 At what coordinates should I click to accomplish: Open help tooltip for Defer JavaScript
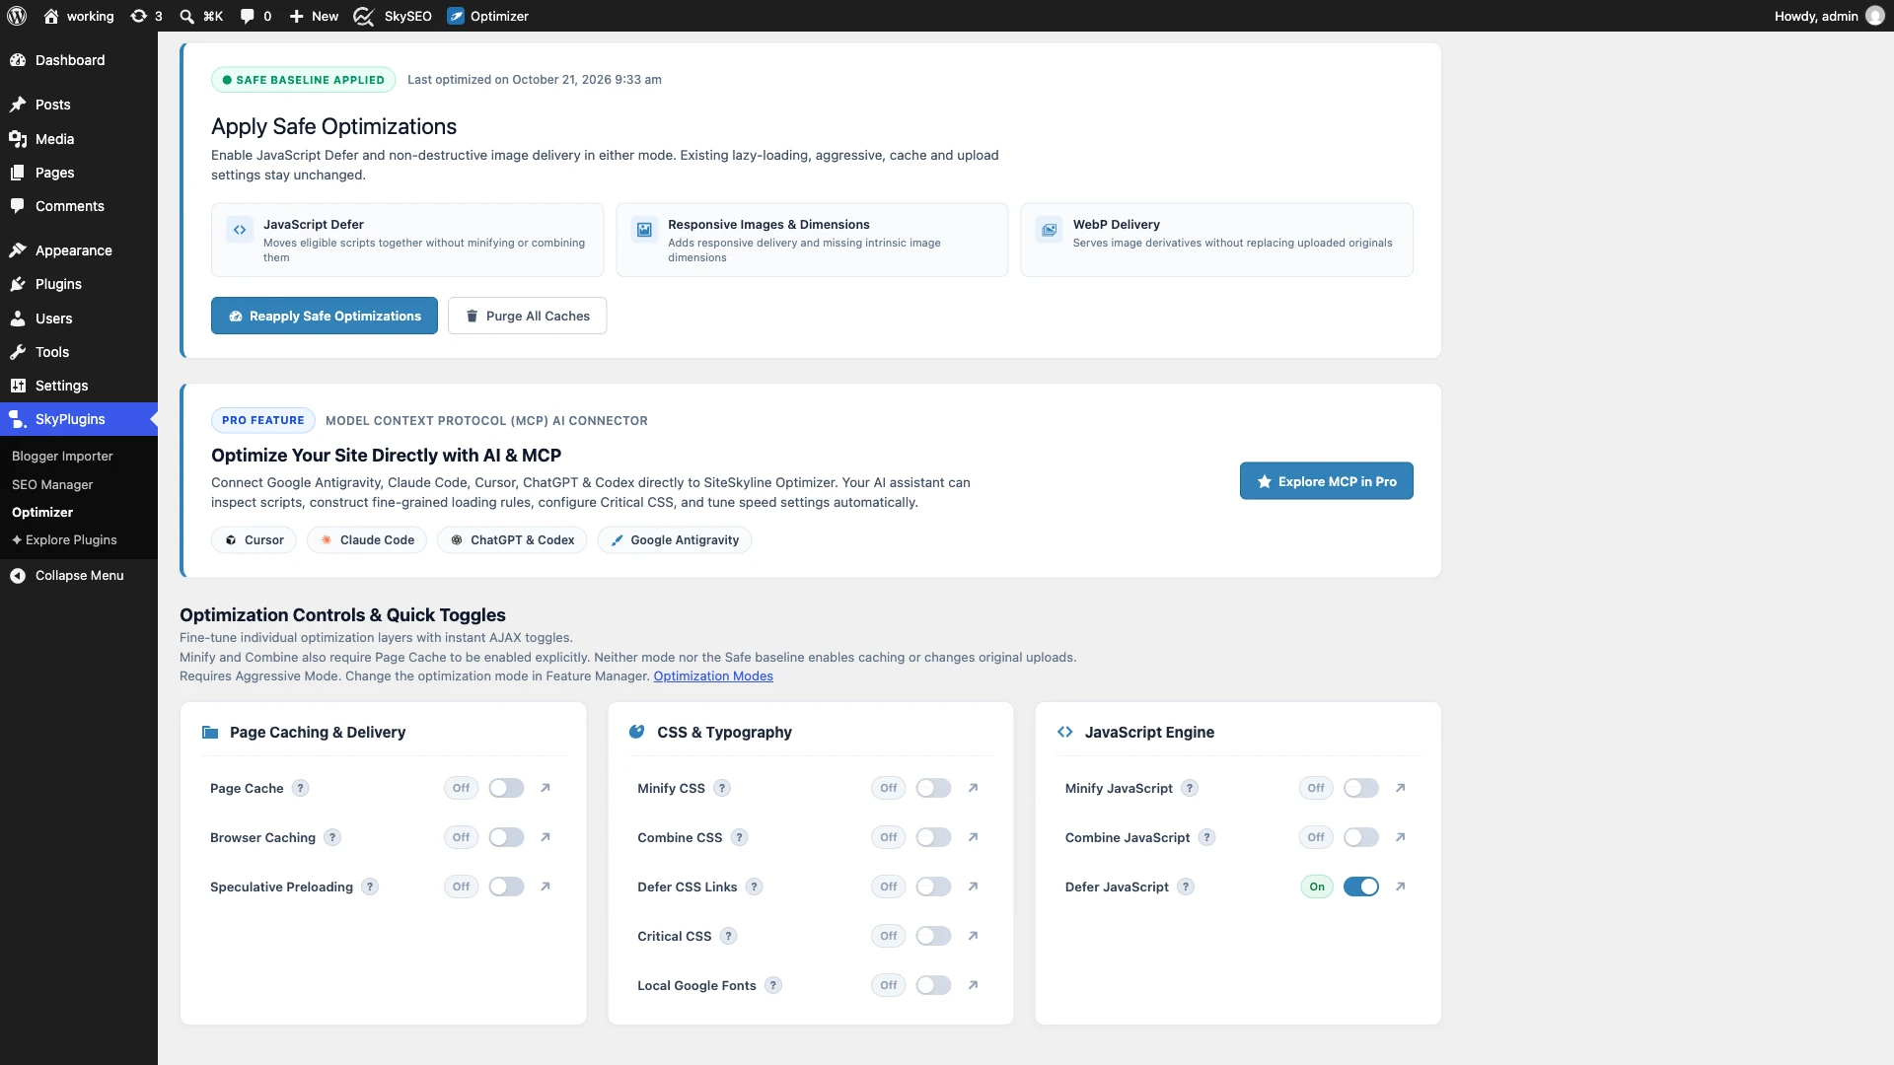point(1186,887)
